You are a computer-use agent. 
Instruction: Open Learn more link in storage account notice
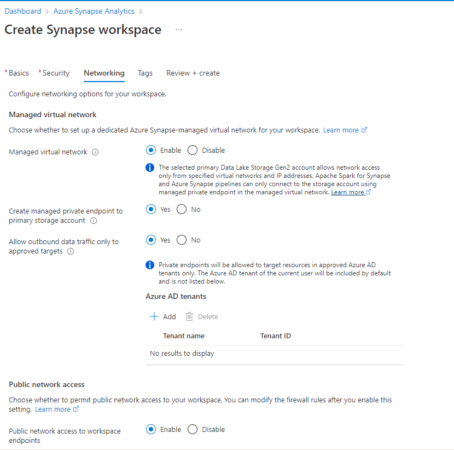(x=351, y=192)
